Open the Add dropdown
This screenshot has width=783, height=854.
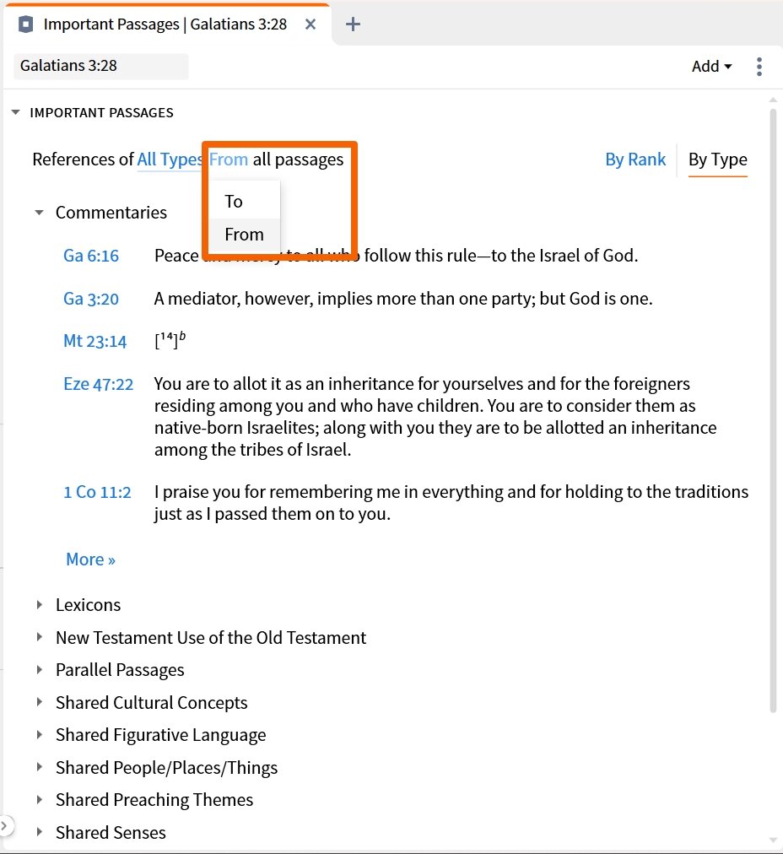[710, 66]
